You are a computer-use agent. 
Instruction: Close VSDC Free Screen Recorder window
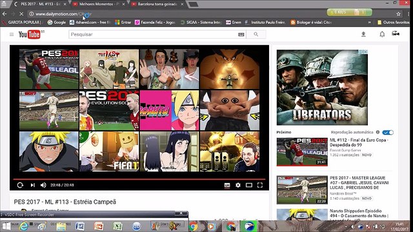pos(181,213)
